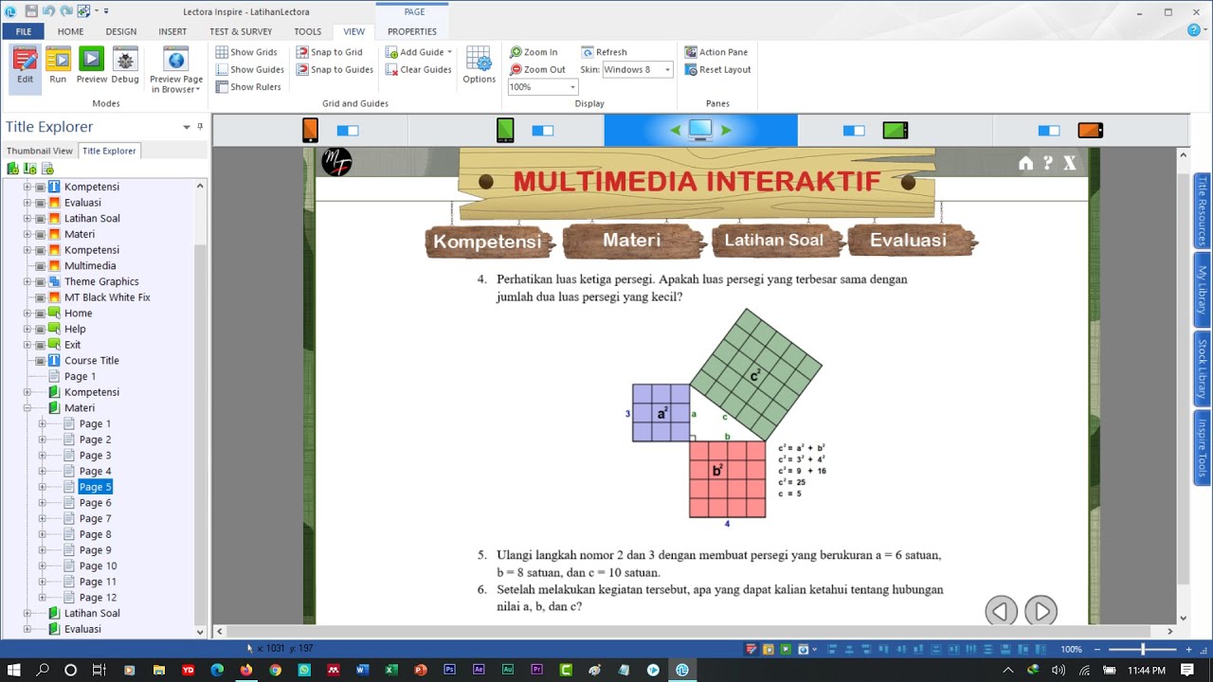Click the zoom minus button in status bar
The height and width of the screenshot is (682, 1213).
pos(1098,649)
